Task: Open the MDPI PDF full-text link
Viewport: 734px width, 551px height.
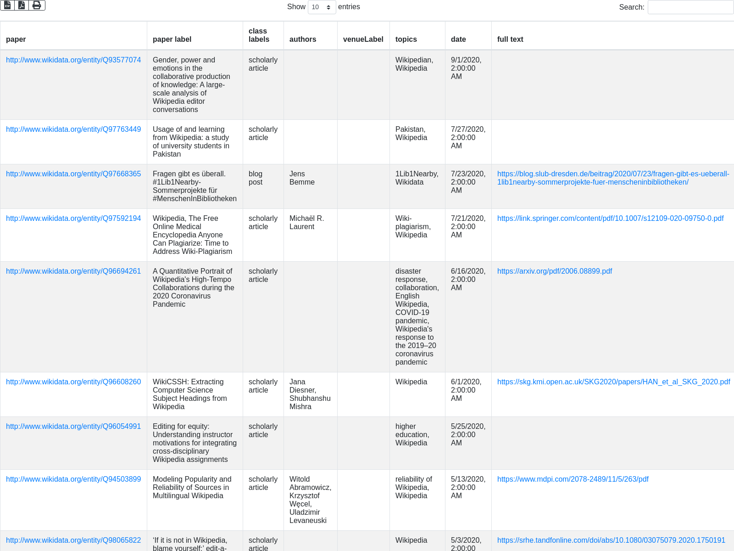Action: tap(573, 479)
